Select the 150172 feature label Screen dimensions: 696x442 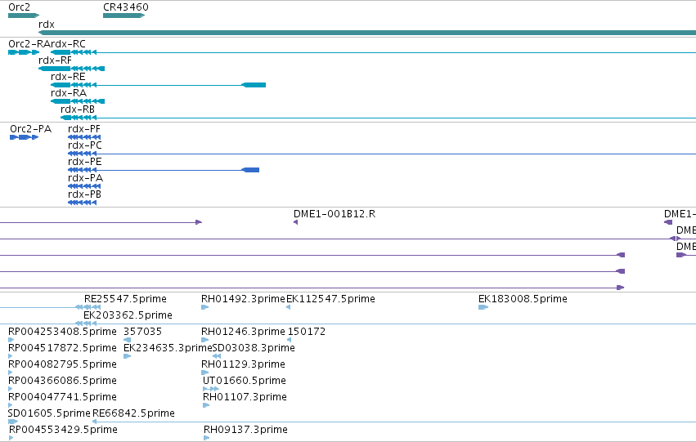307,332
